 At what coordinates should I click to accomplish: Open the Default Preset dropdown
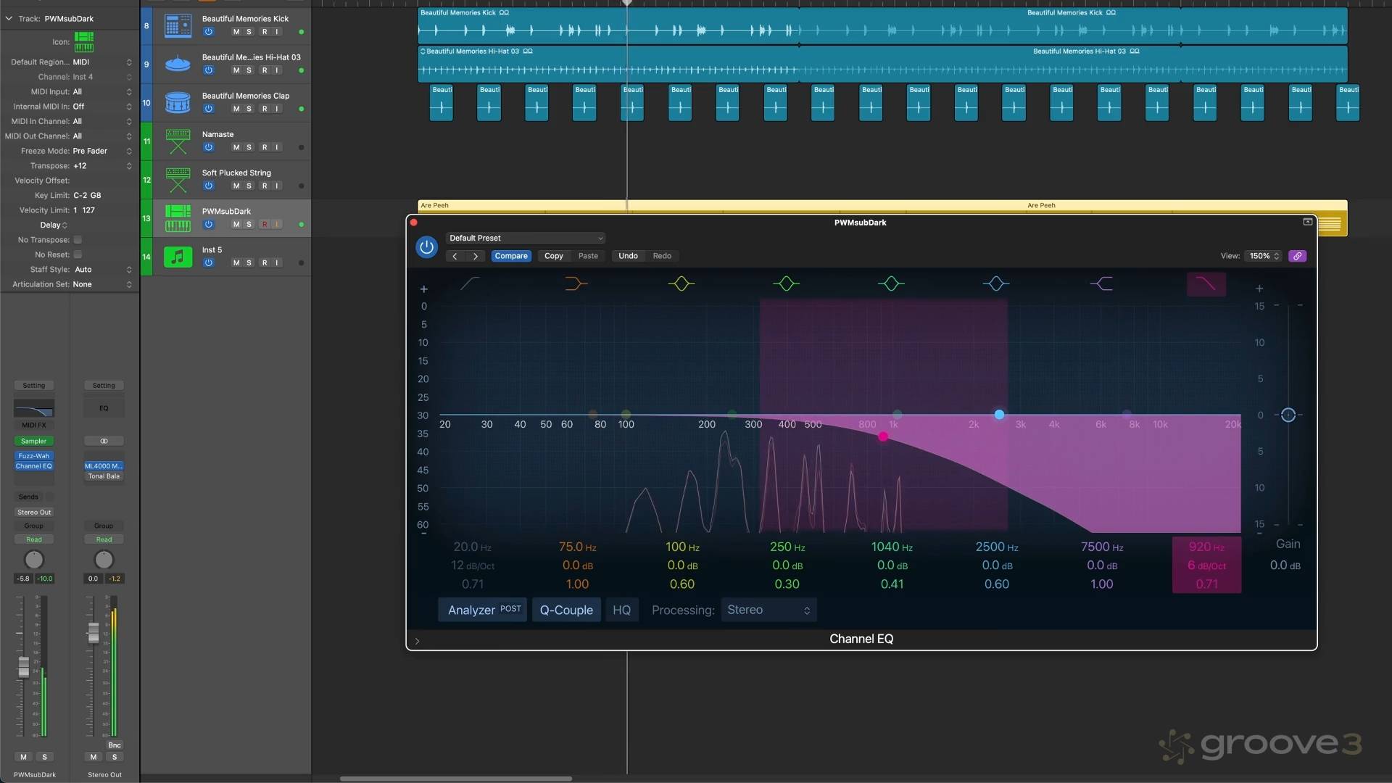(x=525, y=238)
